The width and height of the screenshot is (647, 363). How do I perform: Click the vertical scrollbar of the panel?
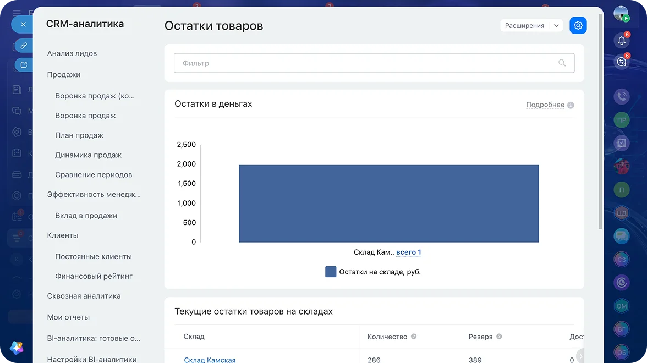coord(600,122)
